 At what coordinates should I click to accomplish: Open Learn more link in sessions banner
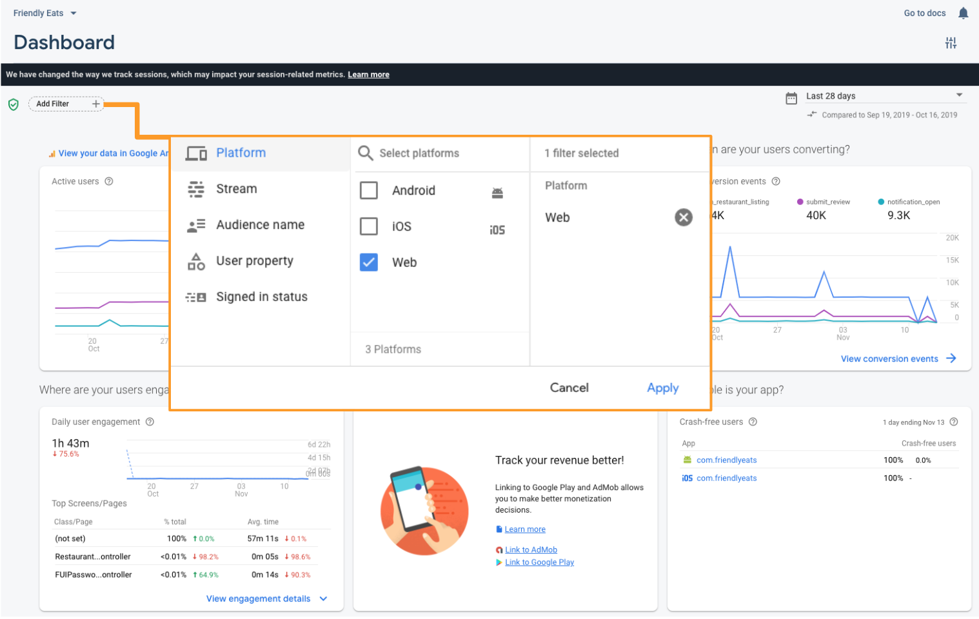click(x=368, y=75)
